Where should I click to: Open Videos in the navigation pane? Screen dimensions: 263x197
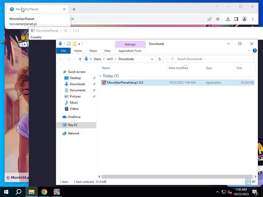(x=74, y=109)
